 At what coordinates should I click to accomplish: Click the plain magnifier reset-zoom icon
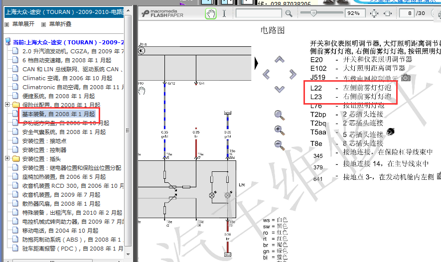(x=279, y=115)
